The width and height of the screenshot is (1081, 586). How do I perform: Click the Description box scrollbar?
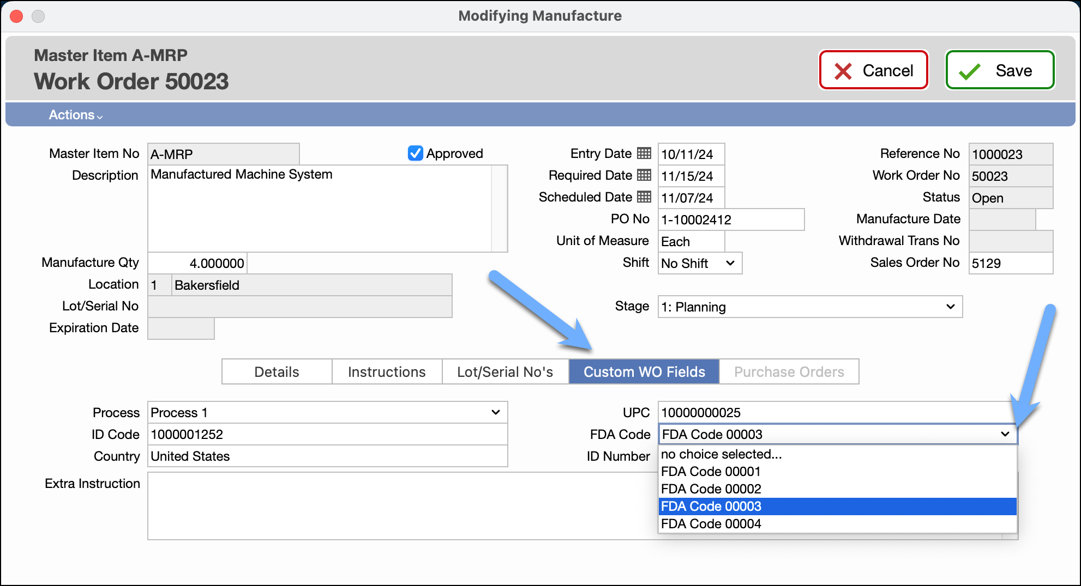[x=499, y=209]
